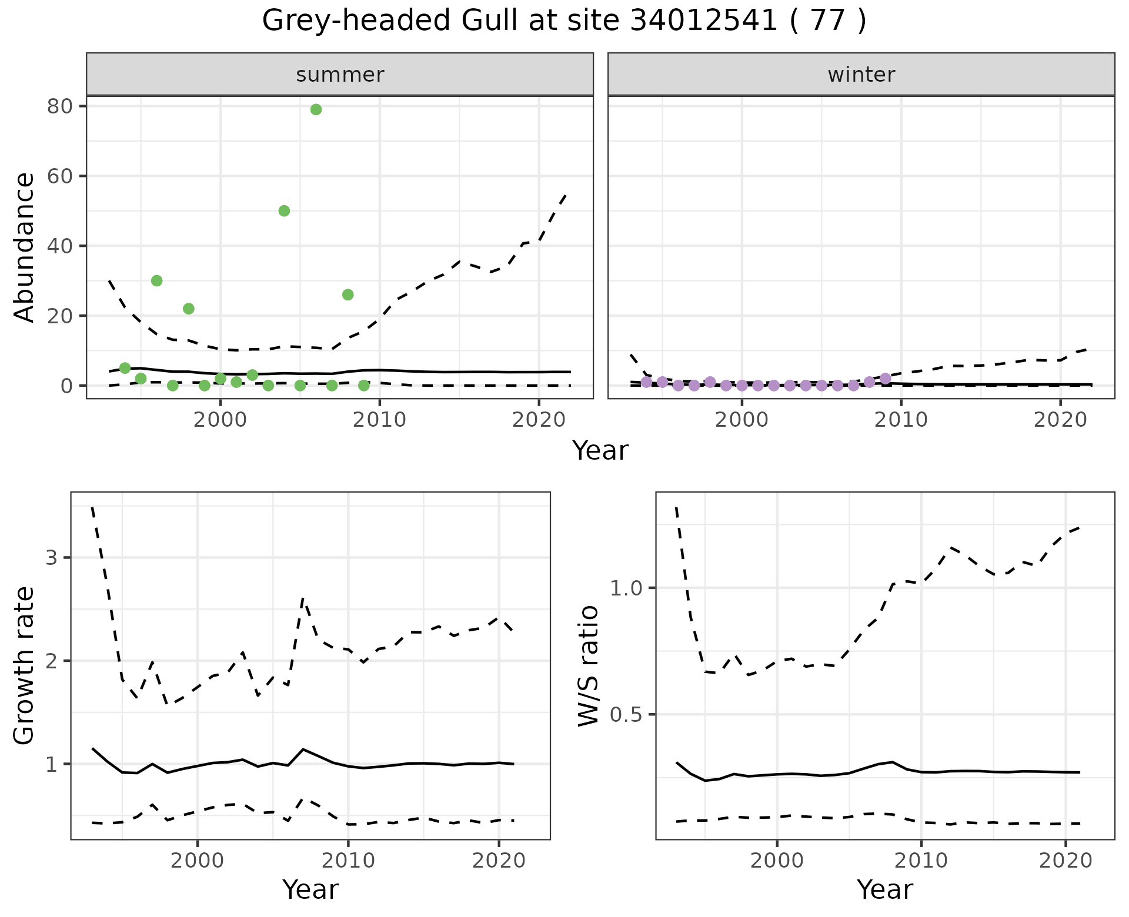Image resolution: width=1129 pixels, height=917 pixels.
Task: Click the Abundance y-axis label
Action: [x=24, y=247]
